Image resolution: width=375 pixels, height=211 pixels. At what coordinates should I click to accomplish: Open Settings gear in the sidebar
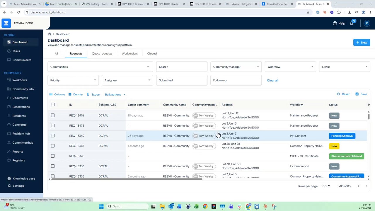(x=9, y=186)
